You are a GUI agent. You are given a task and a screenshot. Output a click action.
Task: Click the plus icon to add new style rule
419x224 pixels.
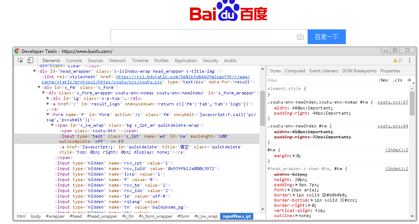(409, 80)
